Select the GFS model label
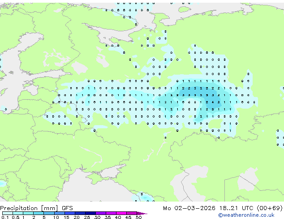Screen dimensions: 284x219 point(67,208)
